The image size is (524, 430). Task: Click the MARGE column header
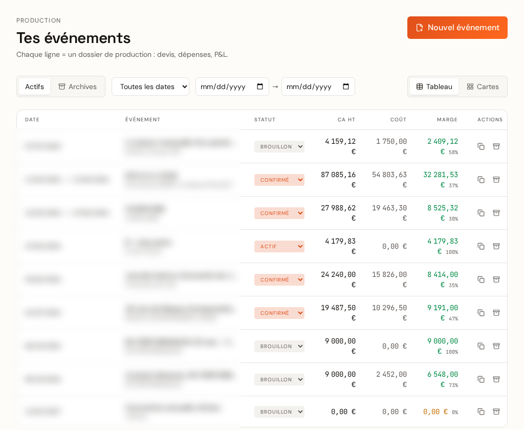(447, 120)
